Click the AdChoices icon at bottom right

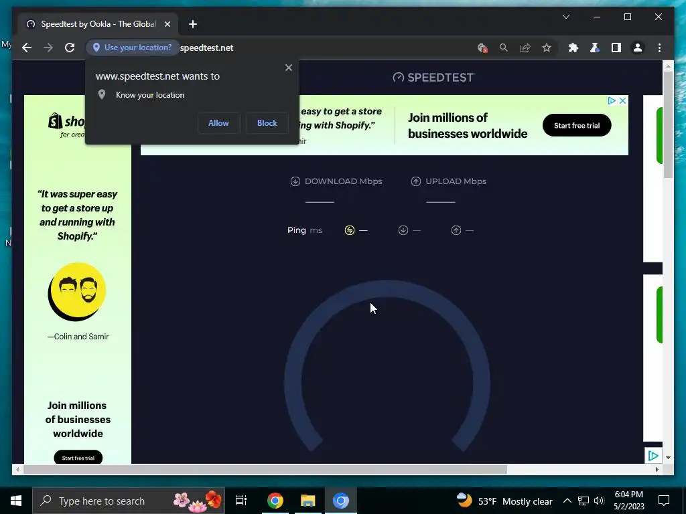coord(653,456)
